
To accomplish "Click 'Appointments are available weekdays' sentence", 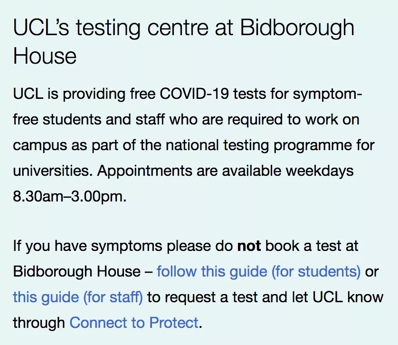I will tap(225, 170).
